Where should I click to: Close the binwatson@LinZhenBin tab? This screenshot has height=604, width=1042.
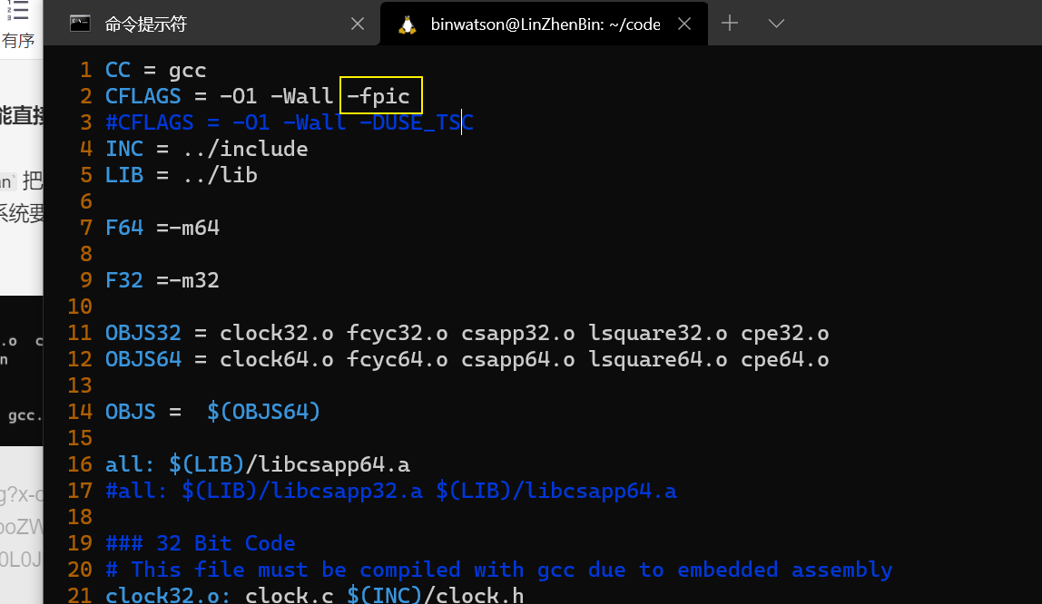tap(684, 24)
